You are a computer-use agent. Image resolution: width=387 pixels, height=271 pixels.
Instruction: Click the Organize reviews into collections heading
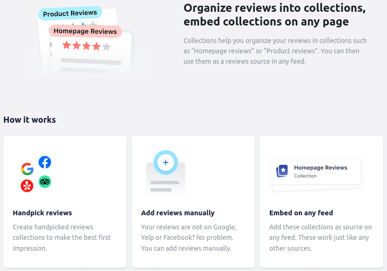pos(274,15)
